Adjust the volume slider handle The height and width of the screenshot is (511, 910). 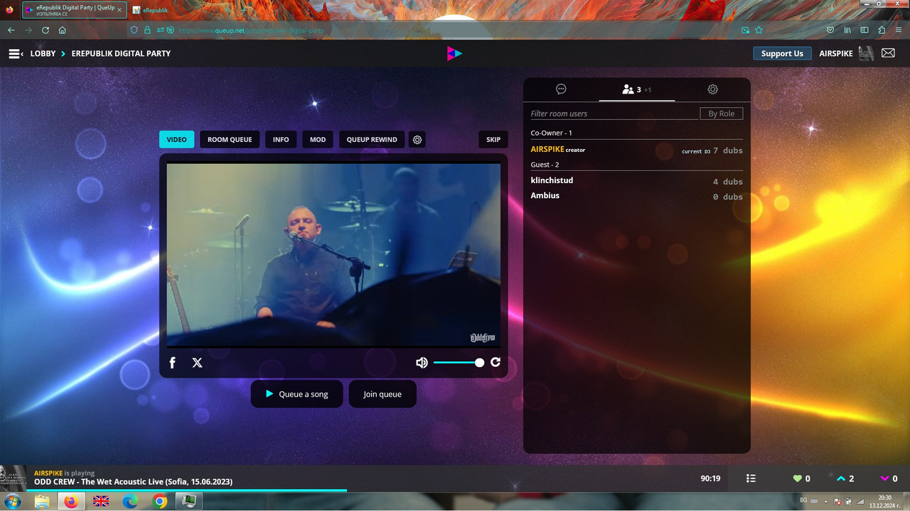click(x=479, y=363)
